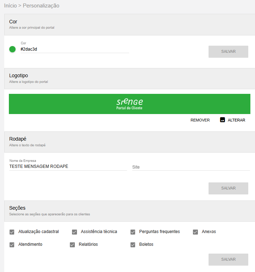
Task: Save the portal color with SALVAR
Action: 228,51
